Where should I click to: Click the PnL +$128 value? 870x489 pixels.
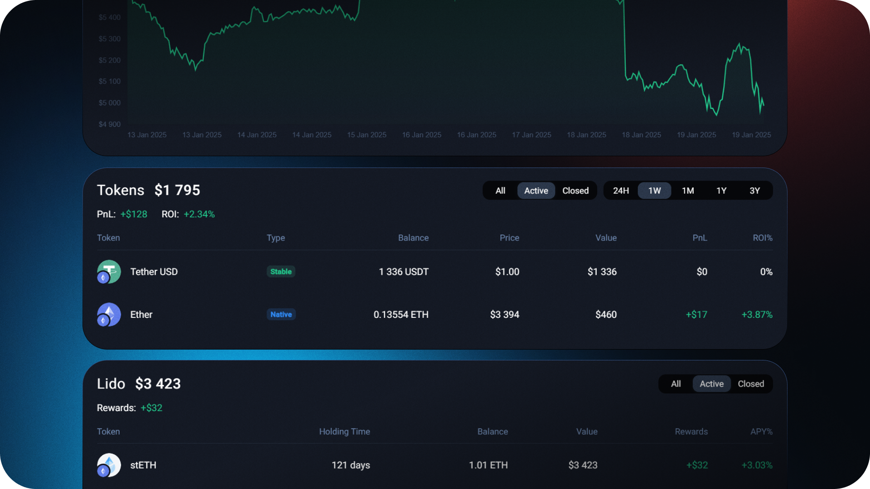pyautogui.click(x=134, y=214)
